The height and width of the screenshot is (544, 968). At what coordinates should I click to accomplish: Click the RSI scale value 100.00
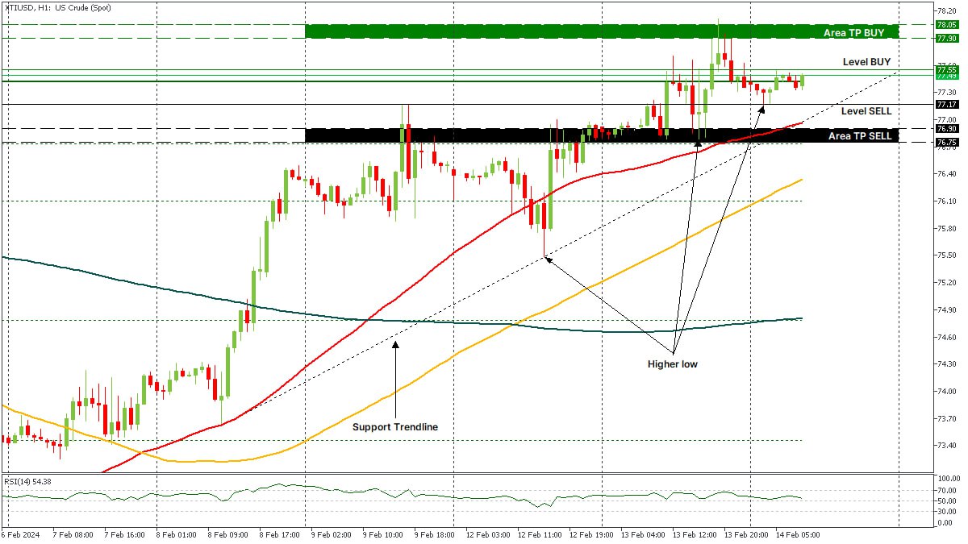(949, 479)
